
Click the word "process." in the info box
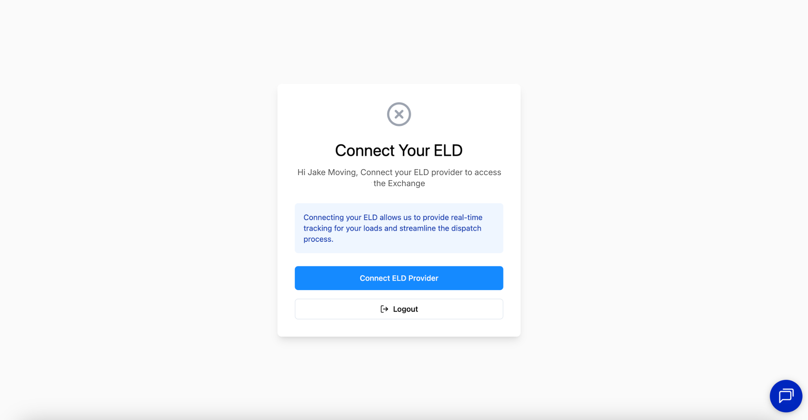(x=318, y=239)
